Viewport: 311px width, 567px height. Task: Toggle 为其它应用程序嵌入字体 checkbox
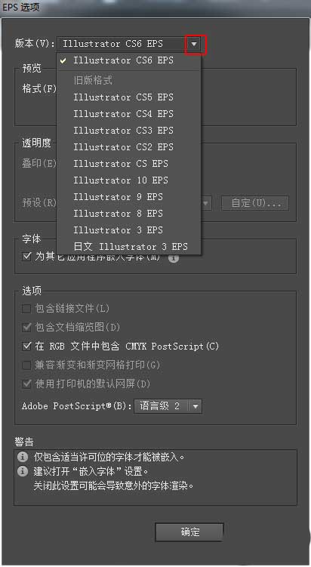pos(26,257)
